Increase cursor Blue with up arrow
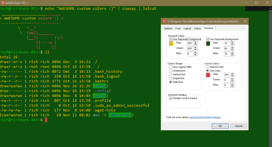Screen dimensions: 272x147 pos(232,84)
